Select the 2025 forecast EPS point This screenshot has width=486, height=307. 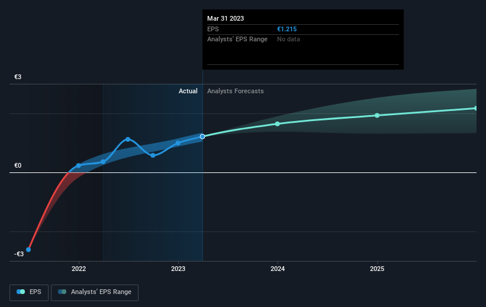[x=377, y=115]
